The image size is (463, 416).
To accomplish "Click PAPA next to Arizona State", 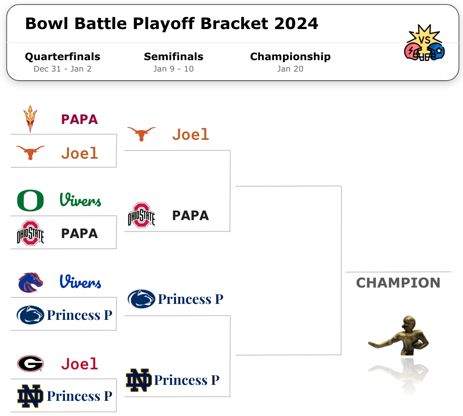I will click(80, 119).
